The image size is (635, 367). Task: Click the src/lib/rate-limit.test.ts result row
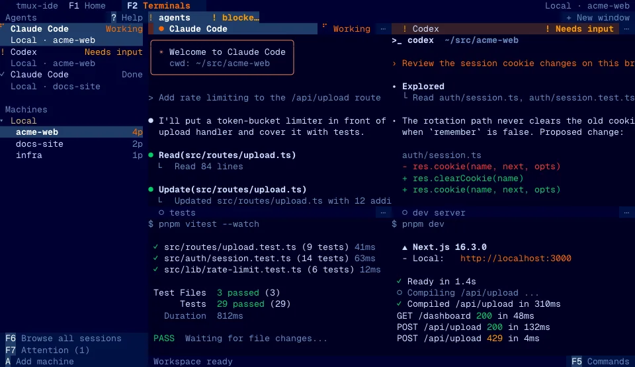[267, 270]
